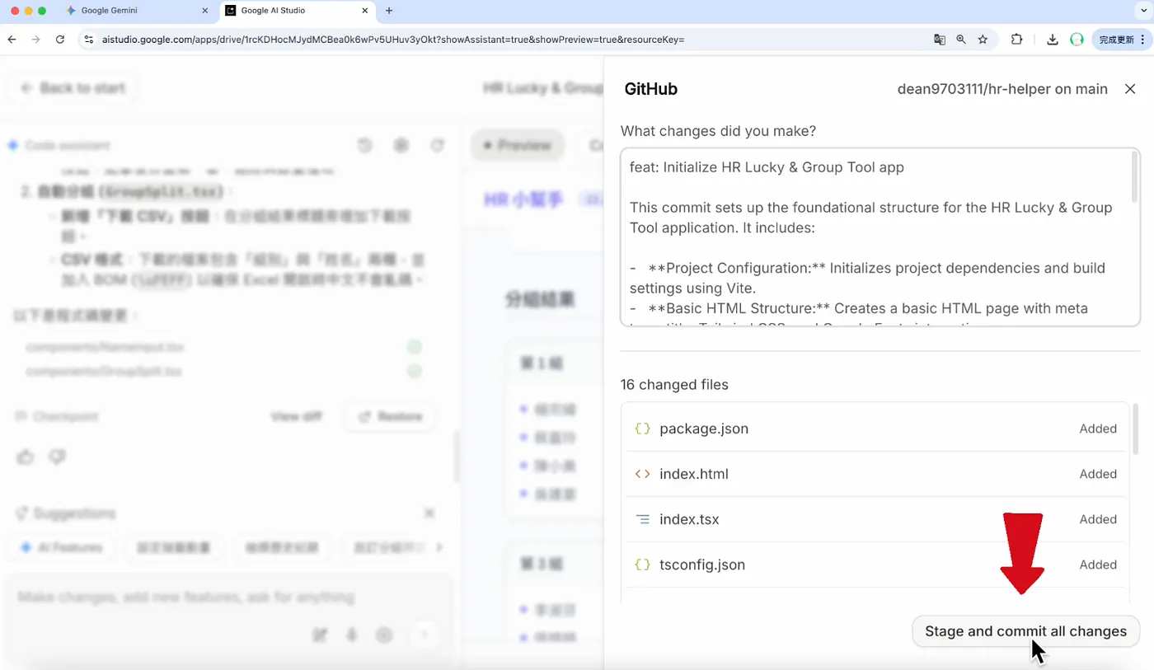Click the AI Features suggestion chip
The width and height of the screenshot is (1154, 670).
pos(62,547)
